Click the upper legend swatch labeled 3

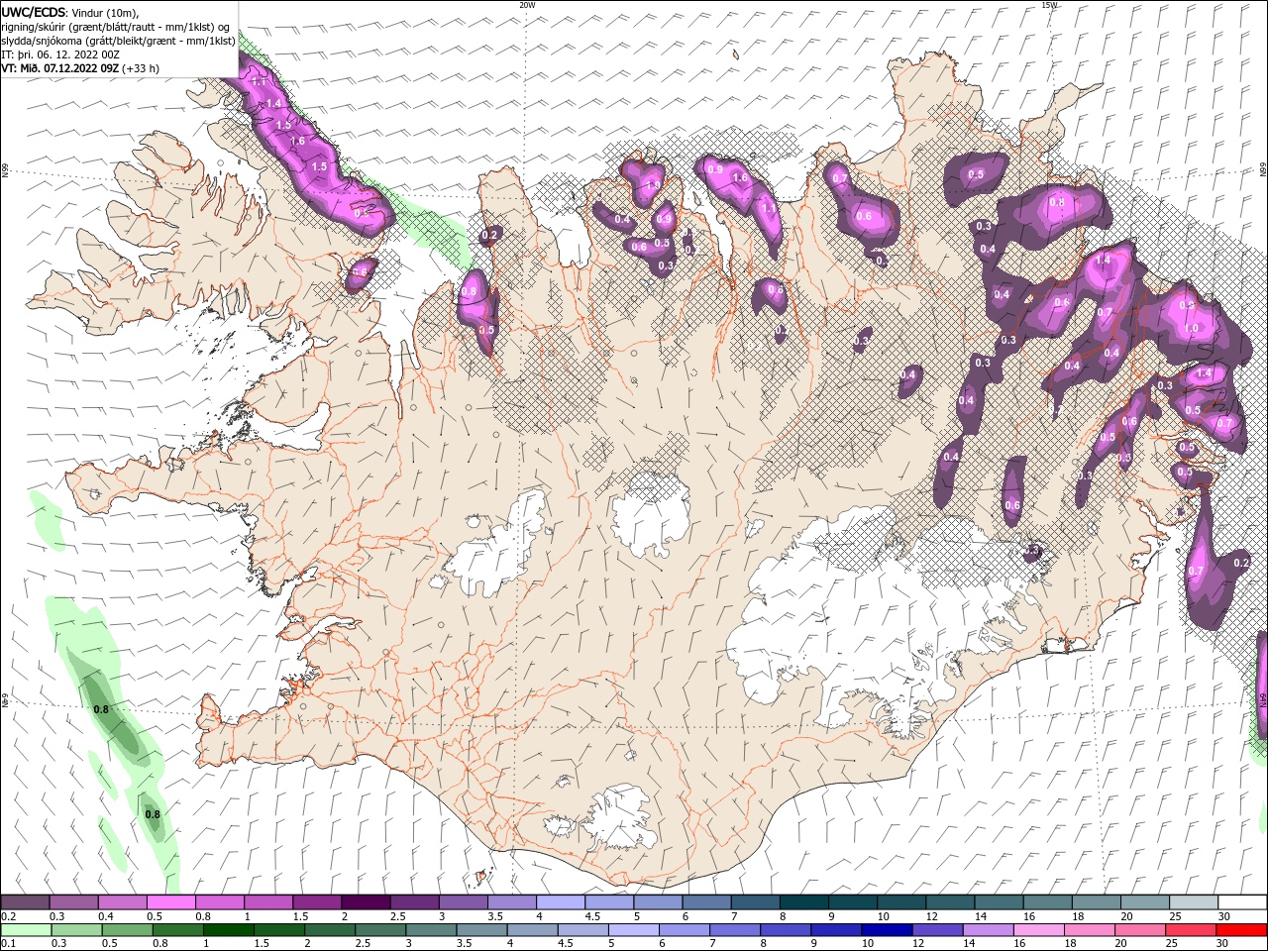[x=462, y=902]
